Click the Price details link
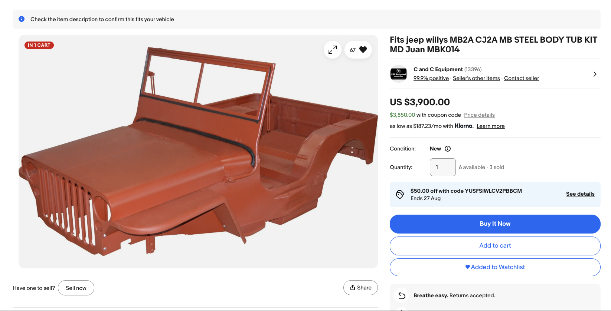This screenshot has height=311, width=611. coord(479,115)
